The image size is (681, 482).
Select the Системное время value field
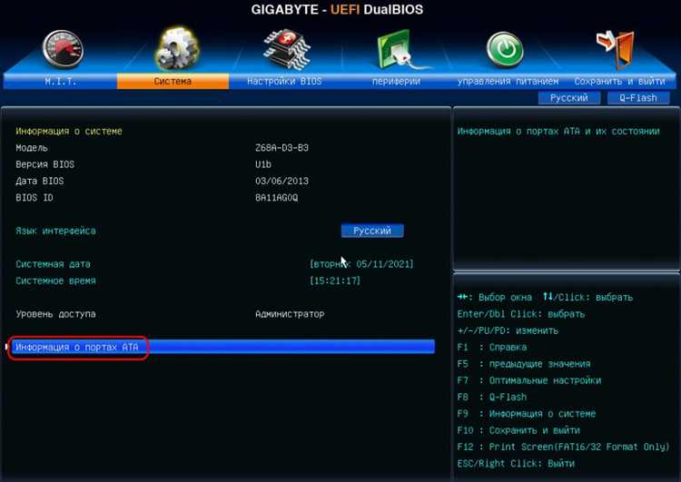335,281
